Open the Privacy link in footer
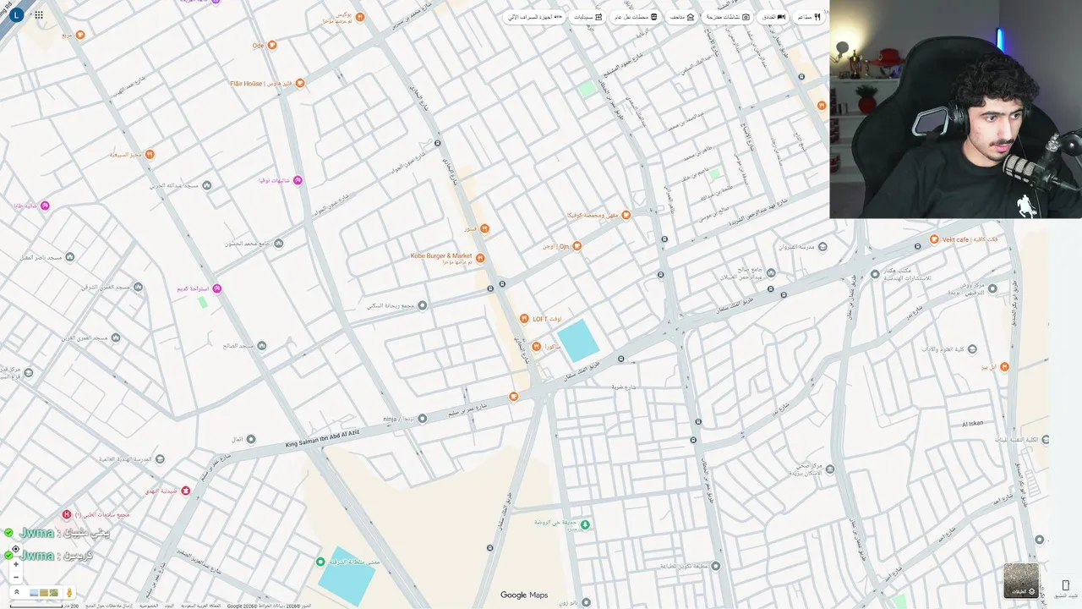 149,606
